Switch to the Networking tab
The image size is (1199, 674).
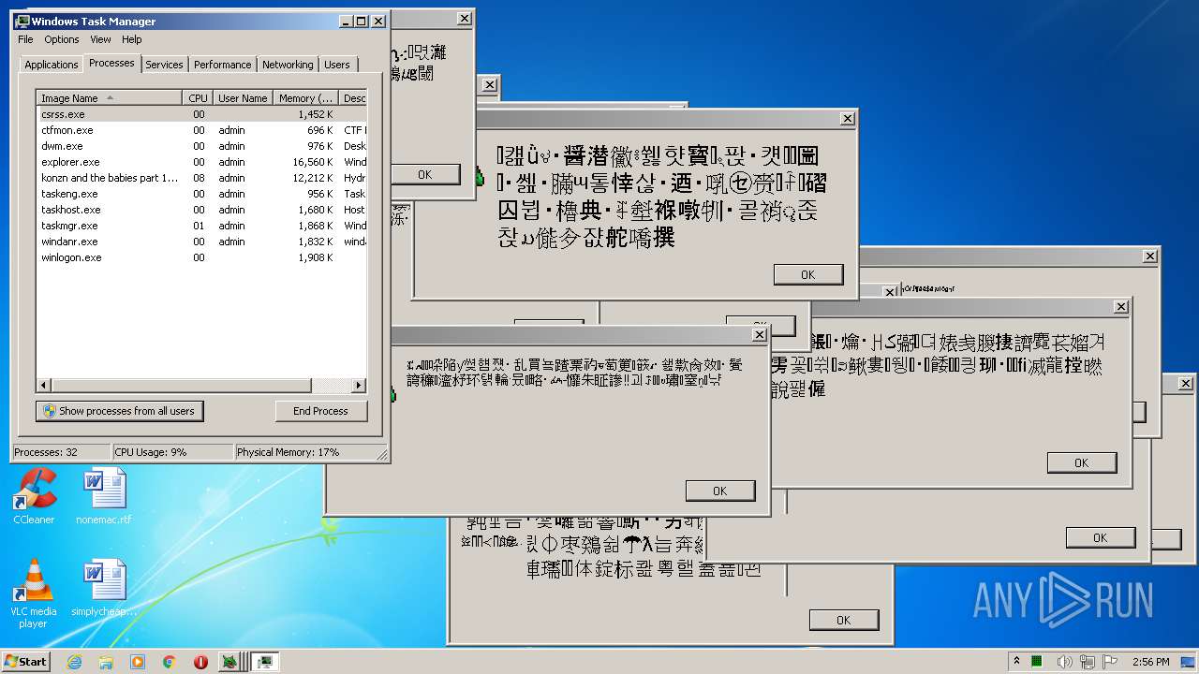pos(288,65)
